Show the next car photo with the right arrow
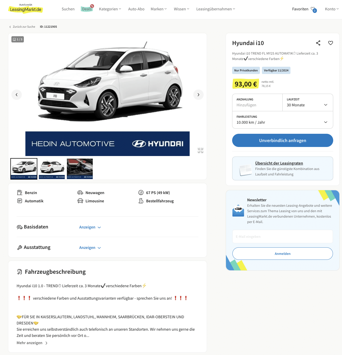The image size is (342, 355). [x=198, y=95]
